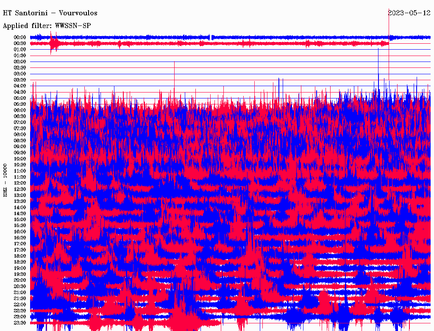The image size is (434, 331).
Task: Click the 08:00 time label
Action: tap(20, 135)
